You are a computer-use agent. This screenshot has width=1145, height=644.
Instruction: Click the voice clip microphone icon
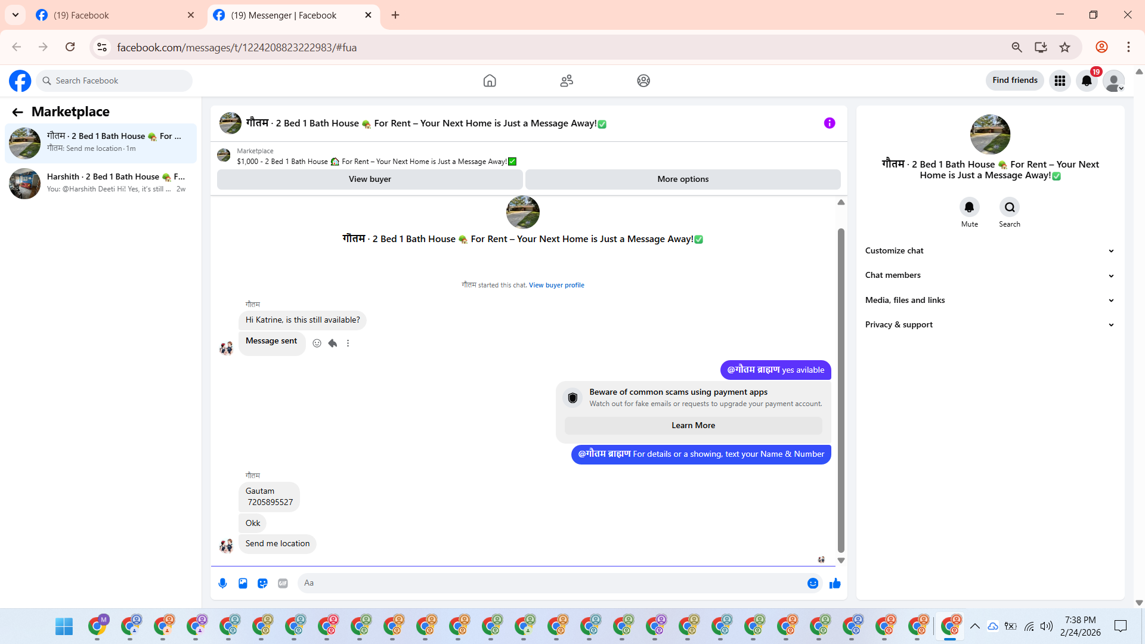(x=222, y=583)
